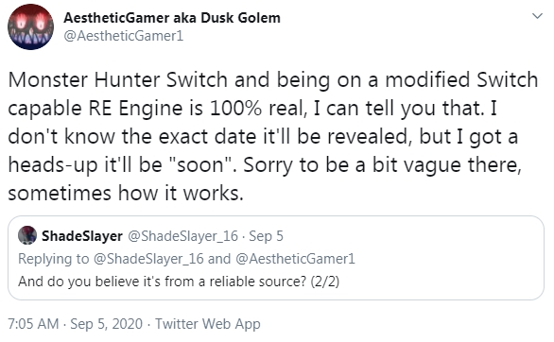
Task: Select @AestheticGamer1 in the Replying to line
Action: coord(295,259)
